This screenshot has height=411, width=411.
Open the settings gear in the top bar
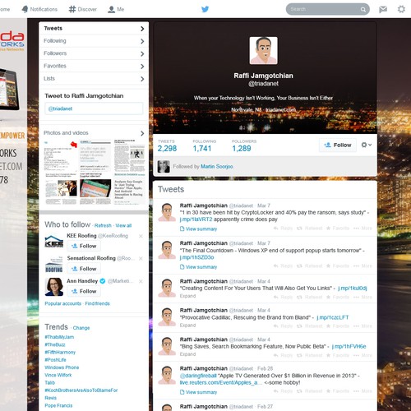[401, 9]
